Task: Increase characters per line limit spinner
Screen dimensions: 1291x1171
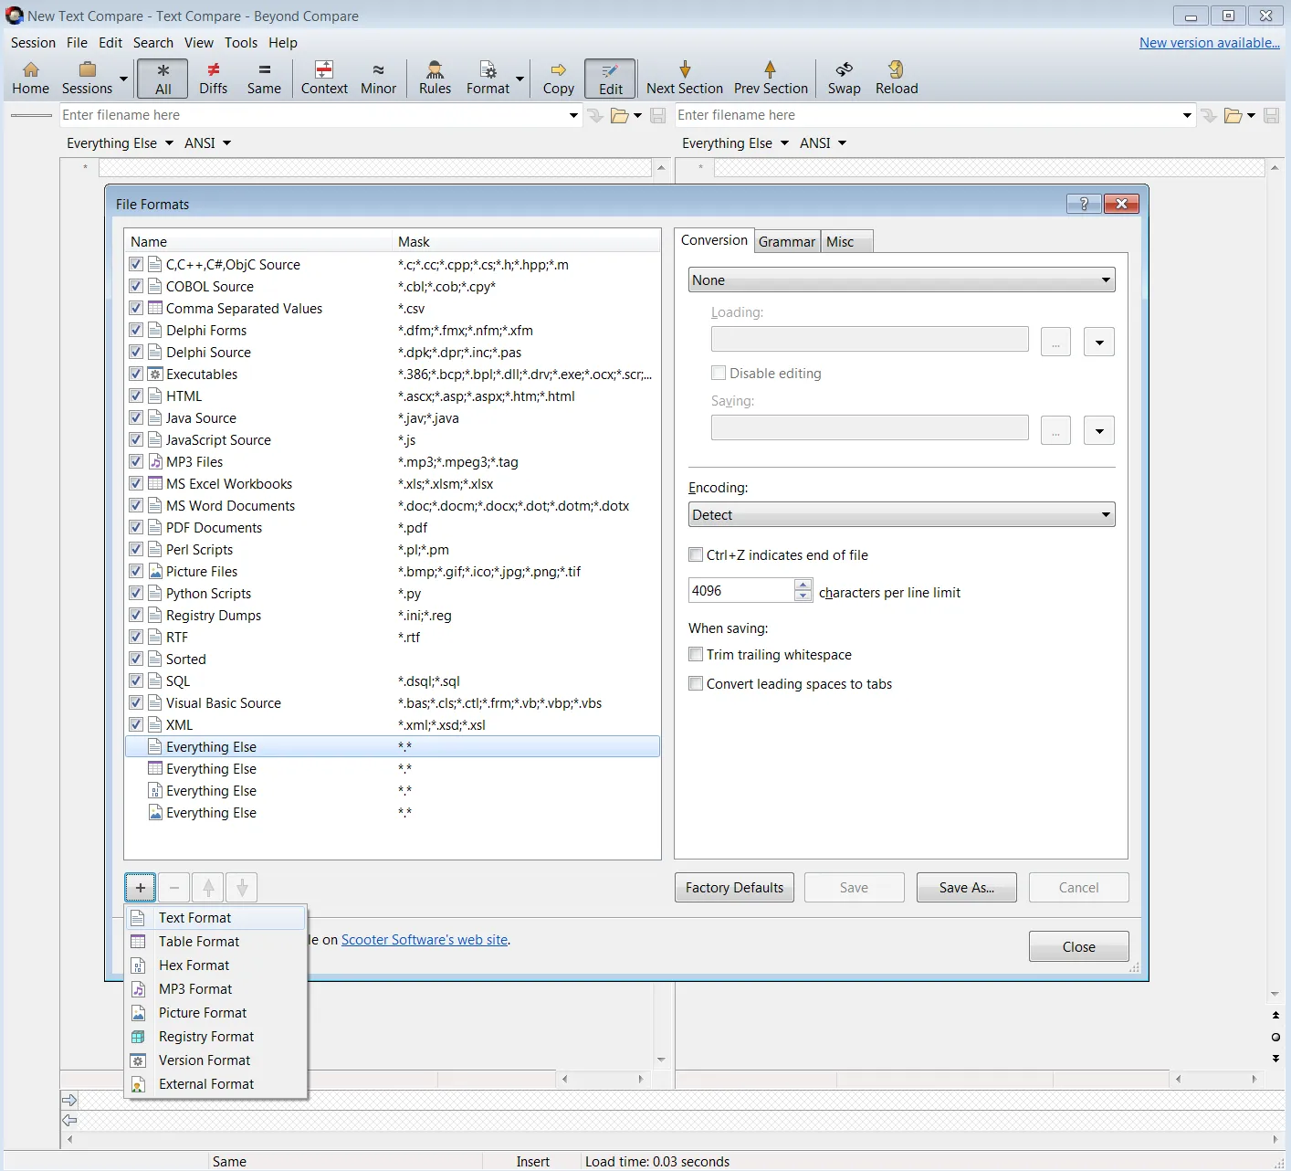Action: coord(803,585)
